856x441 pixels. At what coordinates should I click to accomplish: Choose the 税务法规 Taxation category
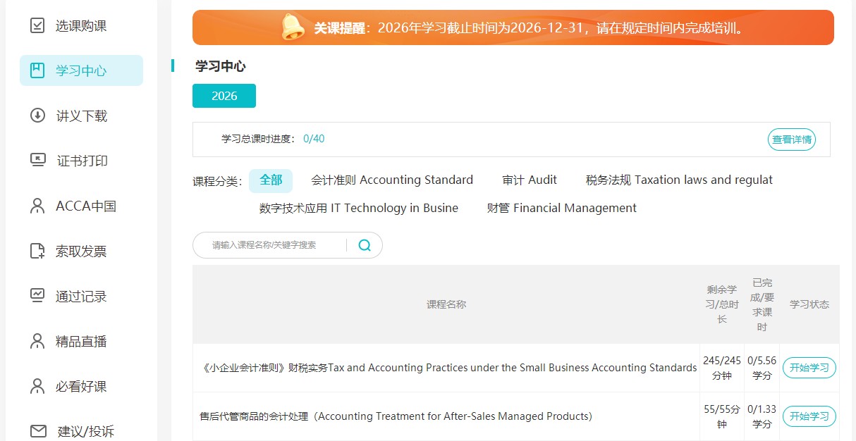(x=679, y=180)
